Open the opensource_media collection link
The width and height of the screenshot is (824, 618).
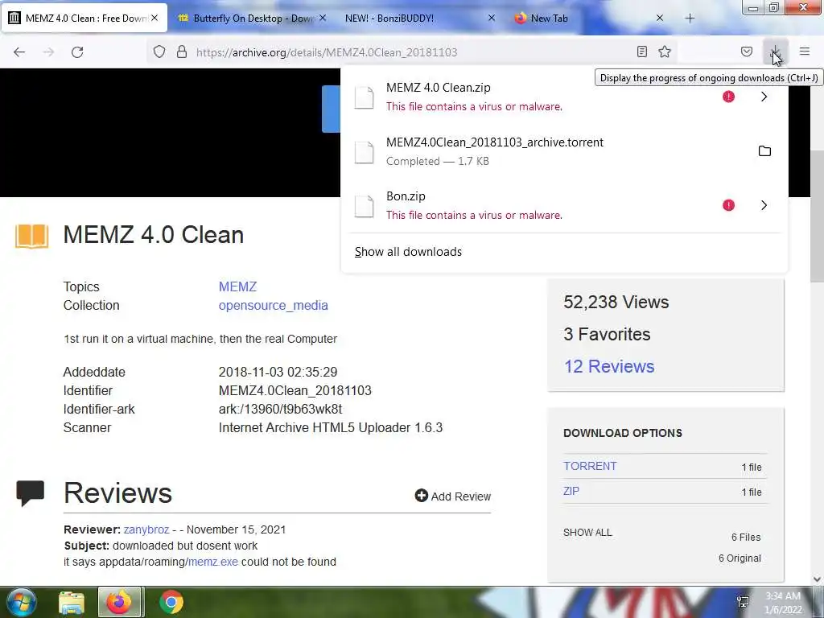point(274,305)
